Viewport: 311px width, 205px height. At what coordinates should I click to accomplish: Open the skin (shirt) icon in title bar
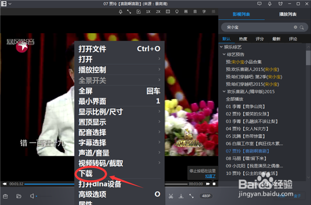click(280, 4)
